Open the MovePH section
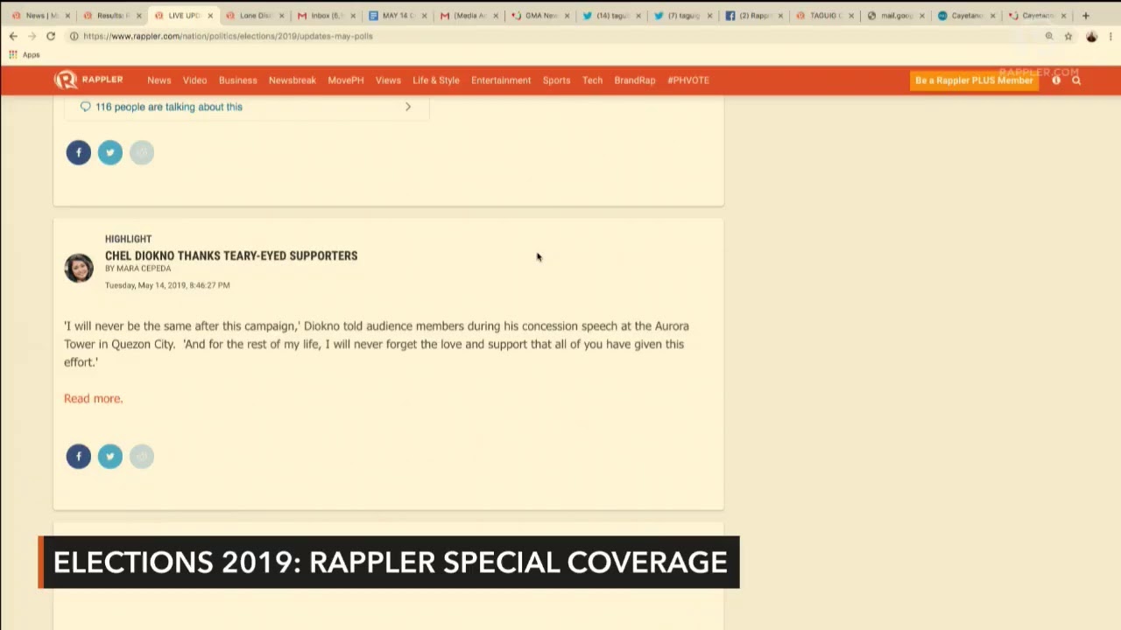 pyautogui.click(x=346, y=80)
